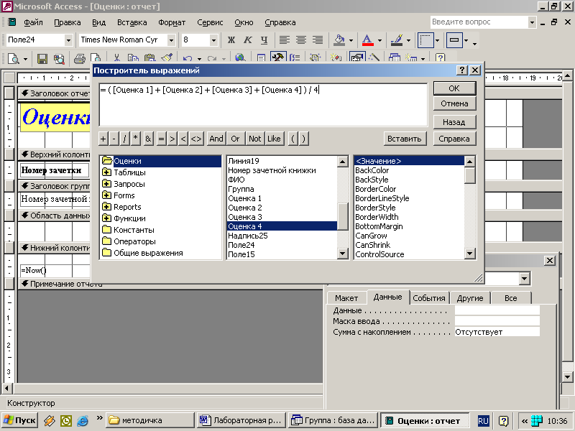Open the special effect dropdown arrow
Viewport: 575px width, 431px height.
[466, 40]
